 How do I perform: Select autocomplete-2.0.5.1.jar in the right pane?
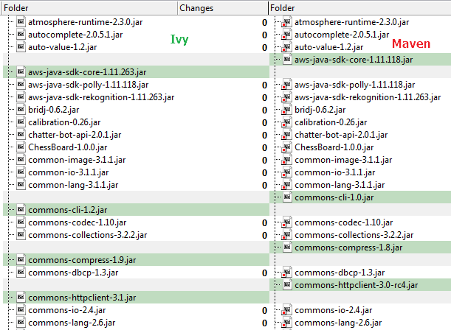342,35
